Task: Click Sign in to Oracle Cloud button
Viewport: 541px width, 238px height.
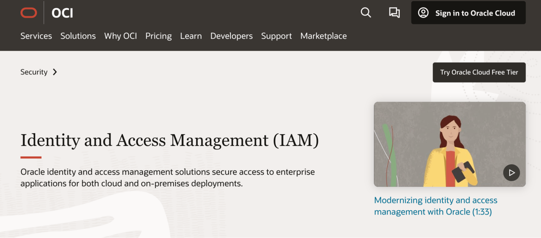Action: (x=468, y=13)
